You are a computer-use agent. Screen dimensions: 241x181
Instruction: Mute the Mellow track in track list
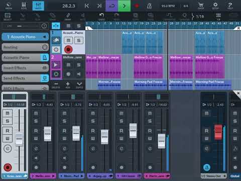point(68,65)
